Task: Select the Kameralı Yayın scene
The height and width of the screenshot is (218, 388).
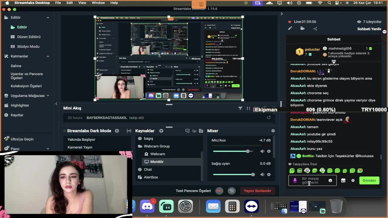Action: coord(80,147)
